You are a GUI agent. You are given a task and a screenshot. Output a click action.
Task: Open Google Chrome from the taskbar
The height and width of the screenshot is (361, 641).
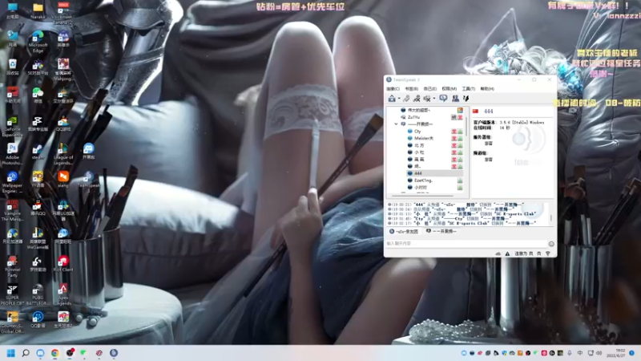point(54,353)
